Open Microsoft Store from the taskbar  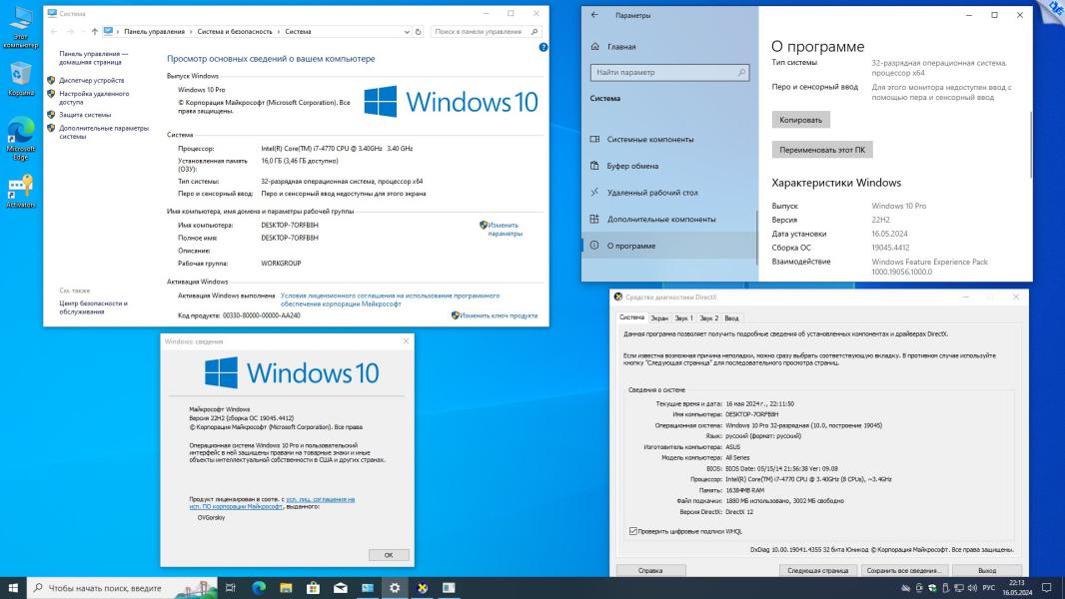click(x=313, y=588)
